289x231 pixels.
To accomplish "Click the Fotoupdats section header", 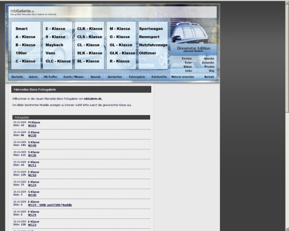I will click(81, 117).
